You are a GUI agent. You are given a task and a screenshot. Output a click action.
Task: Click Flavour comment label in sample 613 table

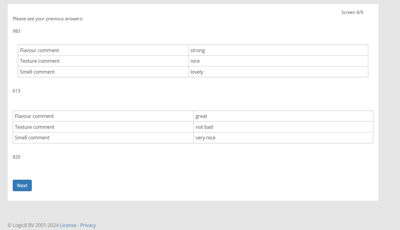34,116
